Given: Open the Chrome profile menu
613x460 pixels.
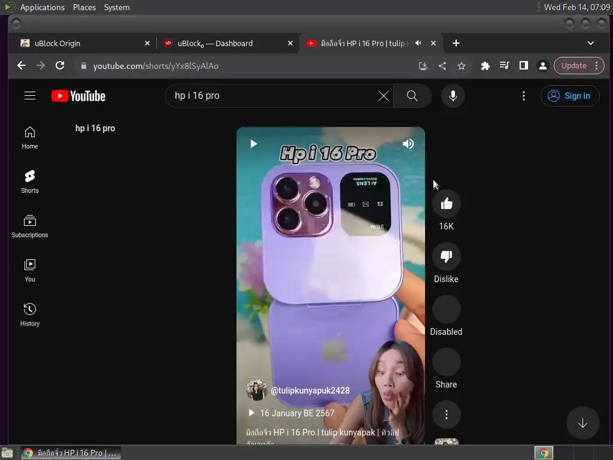Looking at the screenshot, I should (542, 66).
